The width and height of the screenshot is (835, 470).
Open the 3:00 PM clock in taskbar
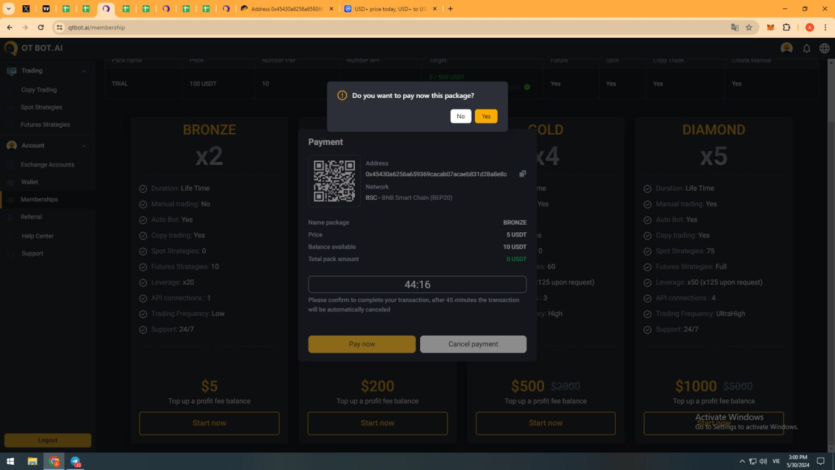point(797,461)
